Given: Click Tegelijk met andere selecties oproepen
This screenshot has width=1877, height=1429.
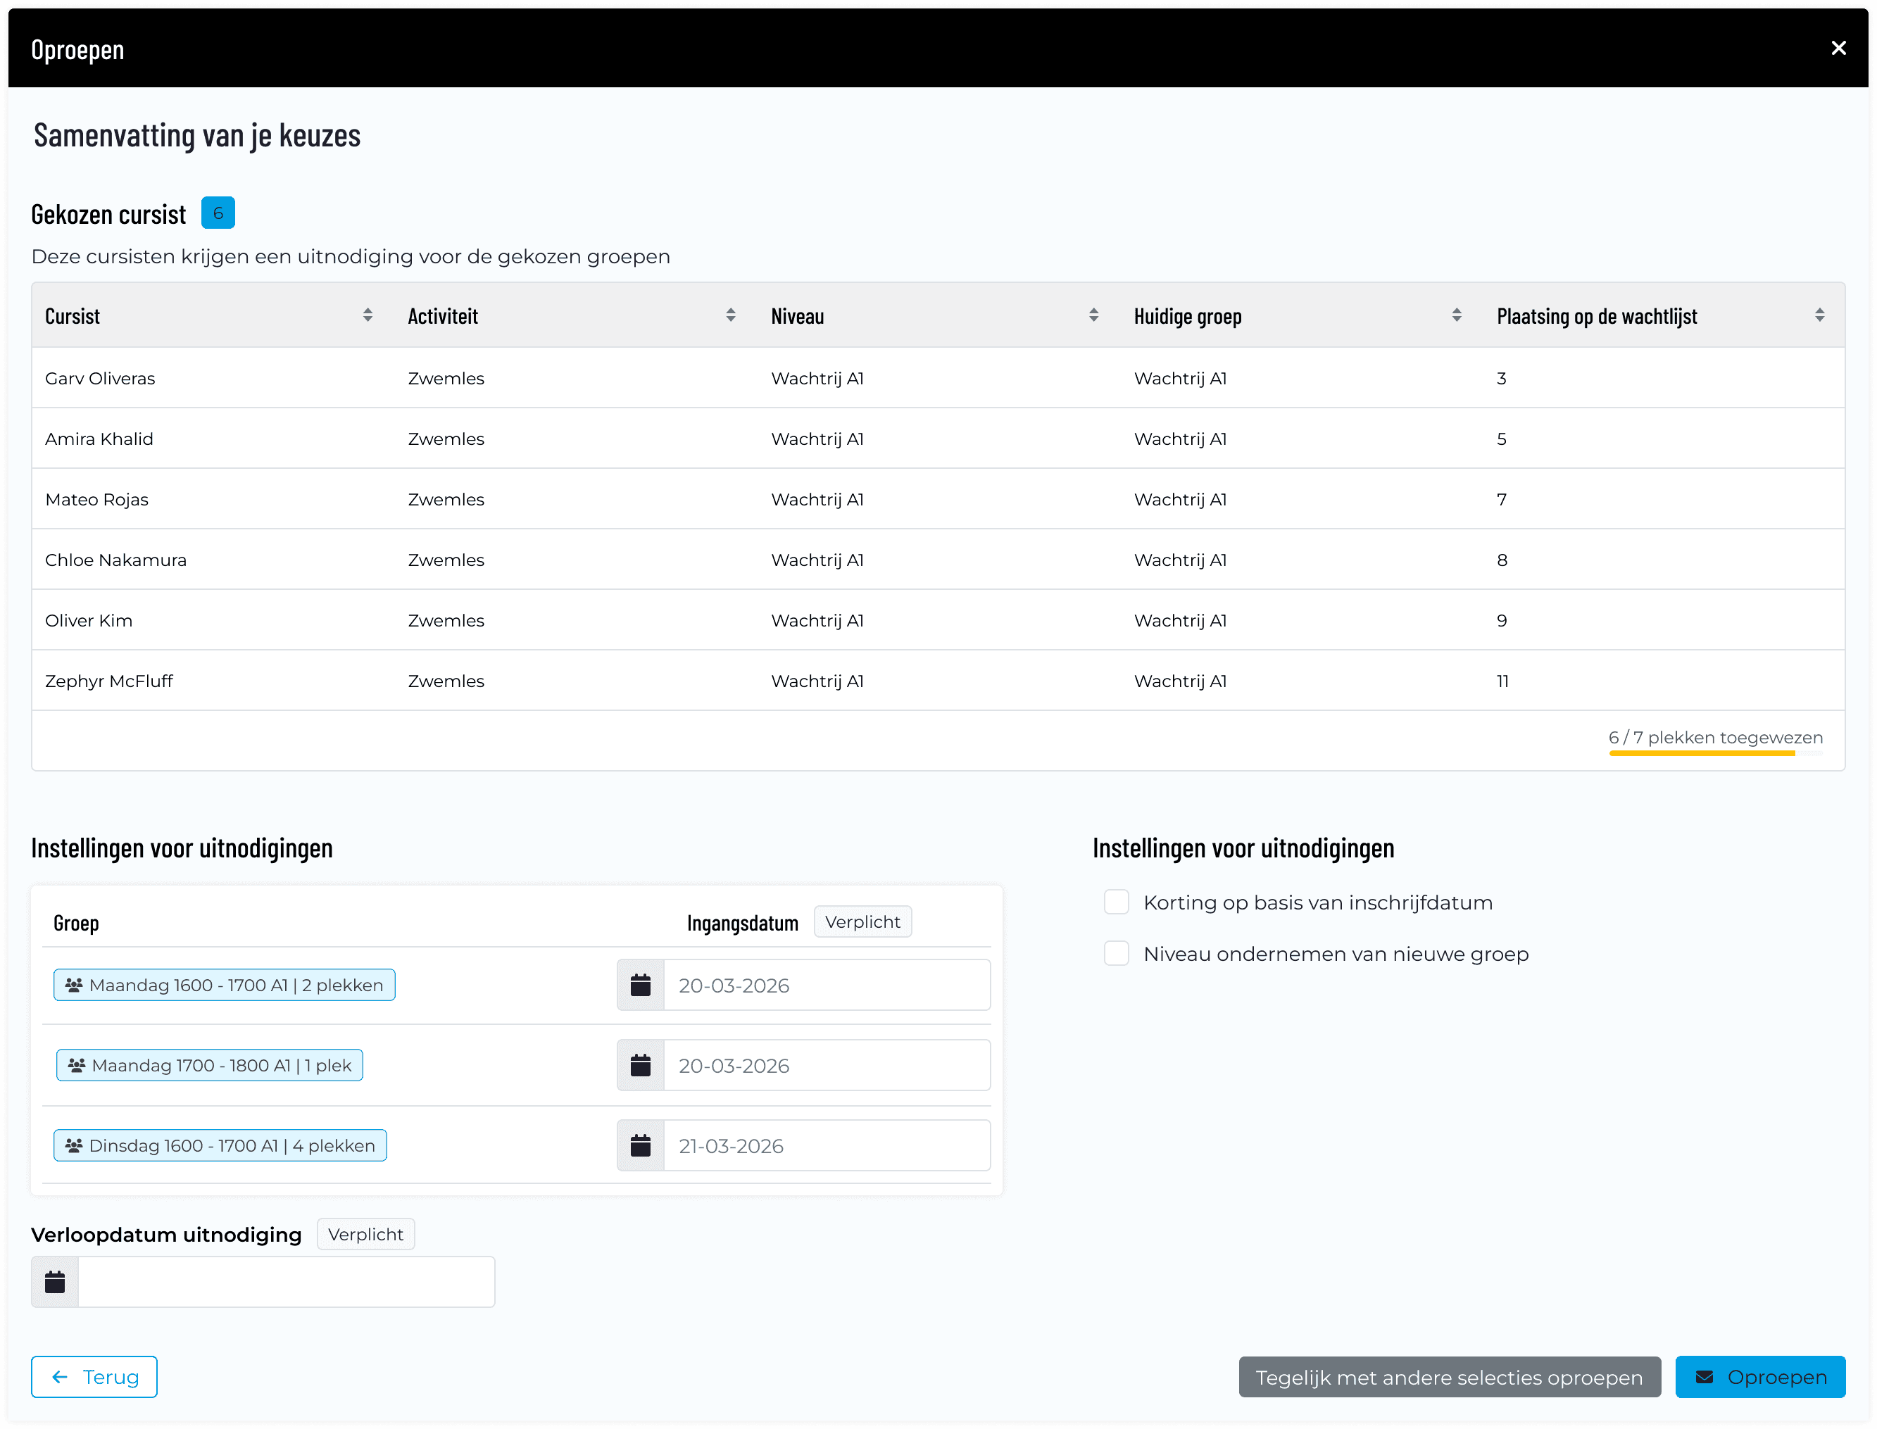Looking at the screenshot, I should [x=1449, y=1377].
